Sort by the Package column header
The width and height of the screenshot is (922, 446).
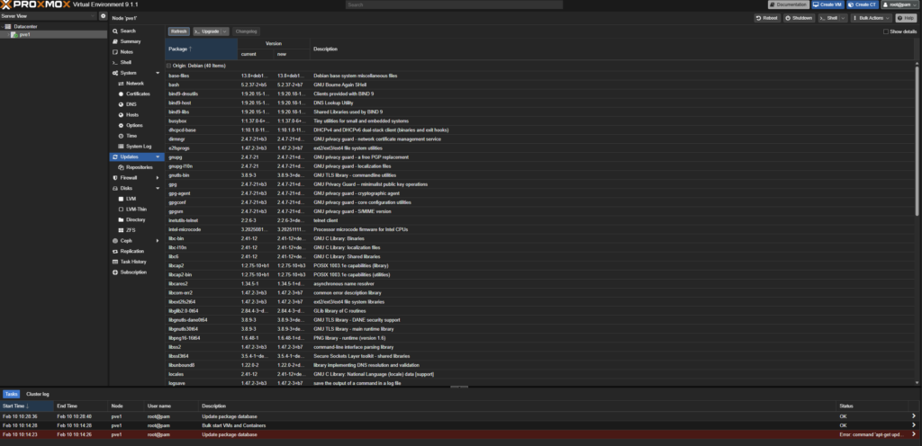pyautogui.click(x=202, y=49)
